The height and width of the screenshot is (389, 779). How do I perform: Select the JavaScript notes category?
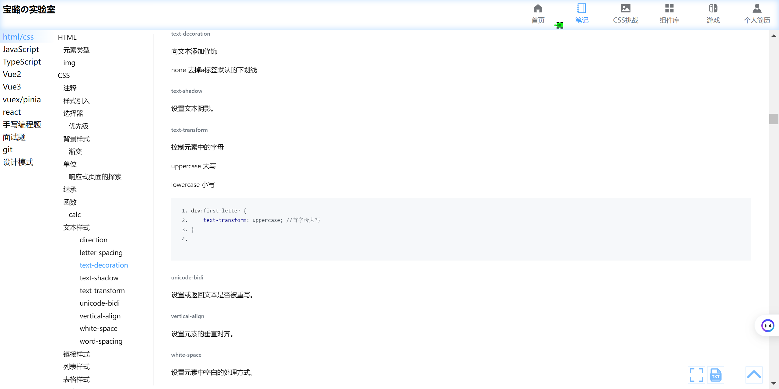point(21,49)
